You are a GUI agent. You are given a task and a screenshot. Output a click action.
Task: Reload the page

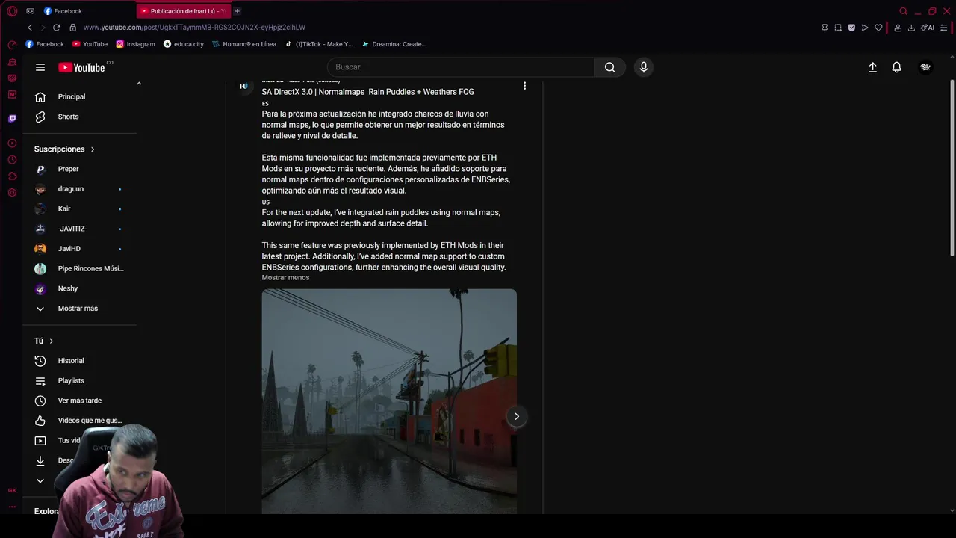point(56,28)
